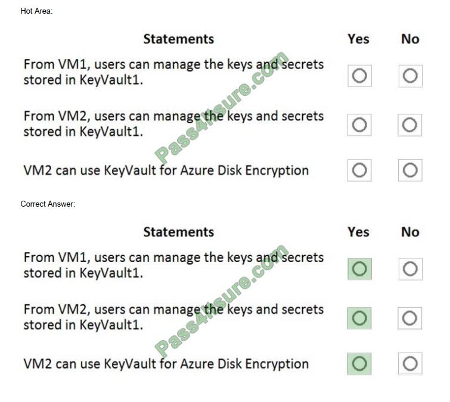Click No for Disk Encryption in Correct Answer
450x402 pixels.
coord(410,363)
